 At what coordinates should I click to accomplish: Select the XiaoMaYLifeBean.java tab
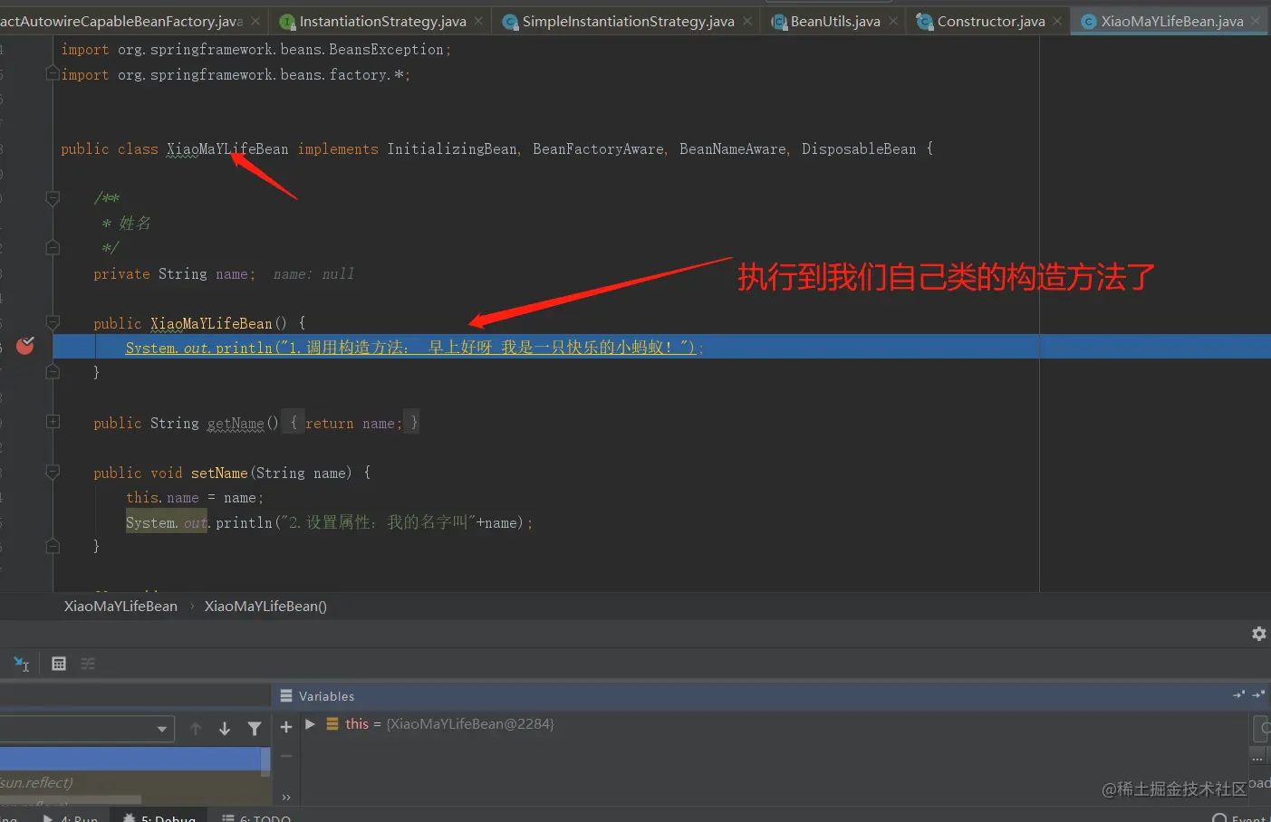tap(1171, 21)
